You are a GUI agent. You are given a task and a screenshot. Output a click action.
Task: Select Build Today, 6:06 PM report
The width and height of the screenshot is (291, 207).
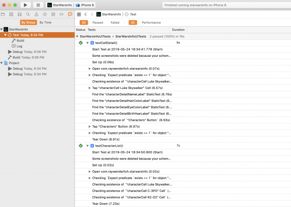(26, 57)
